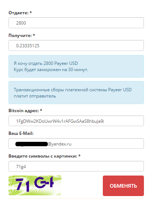Click the required asterisk beside Bitcoin адрес
Image resolution: width=152 pixels, height=199 pixels.
[41, 110]
